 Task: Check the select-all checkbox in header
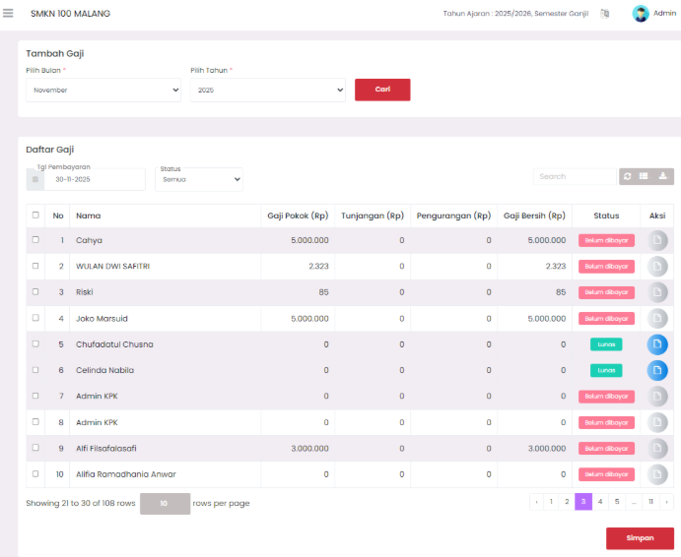[x=35, y=216]
